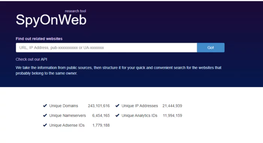Click the SpyOnWeb logo
This screenshot has height=143, width=263.
click(x=51, y=20)
